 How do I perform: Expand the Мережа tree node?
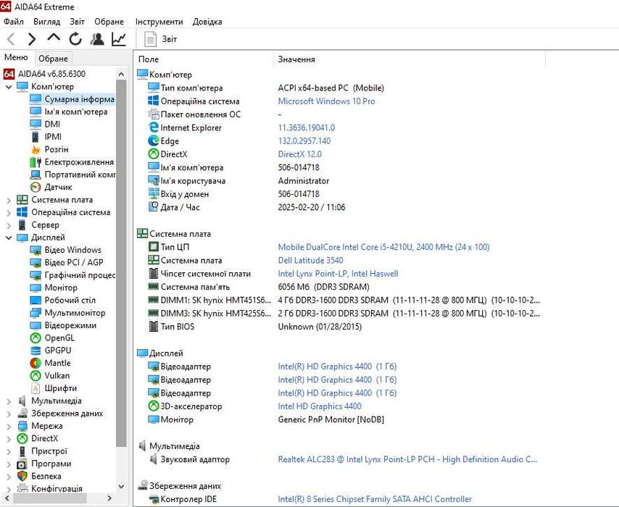[9, 427]
